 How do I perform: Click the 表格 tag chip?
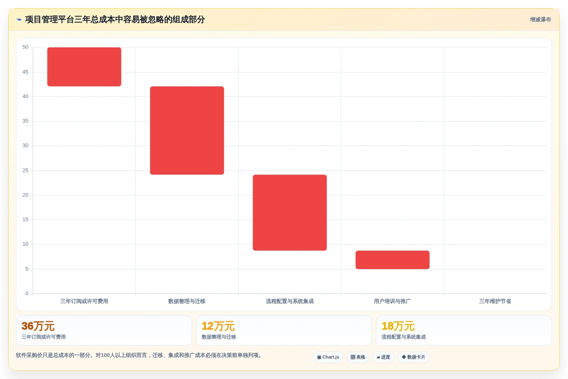click(x=358, y=357)
